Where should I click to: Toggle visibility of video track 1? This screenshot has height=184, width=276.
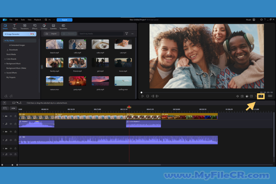click(x=11, y=116)
